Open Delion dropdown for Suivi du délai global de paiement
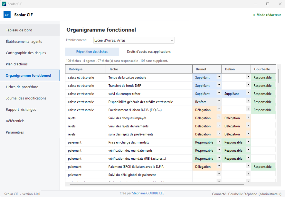The image size is (285, 197). pos(248,174)
